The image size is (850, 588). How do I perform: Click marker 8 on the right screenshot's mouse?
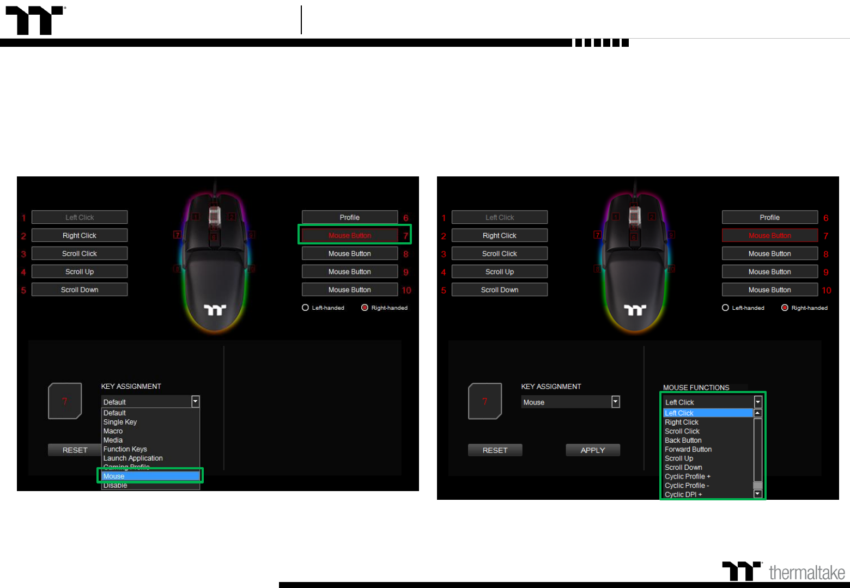pos(597,268)
